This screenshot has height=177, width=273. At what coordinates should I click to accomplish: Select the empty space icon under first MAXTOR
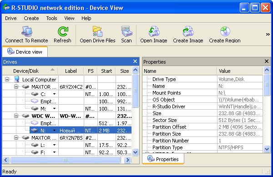[35, 101]
